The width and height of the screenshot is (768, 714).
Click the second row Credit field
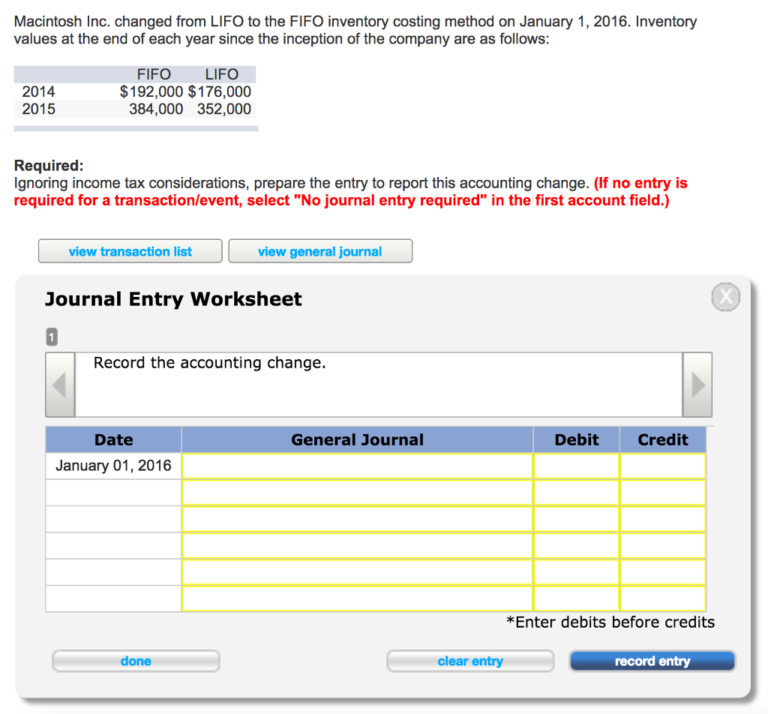pos(663,492)
